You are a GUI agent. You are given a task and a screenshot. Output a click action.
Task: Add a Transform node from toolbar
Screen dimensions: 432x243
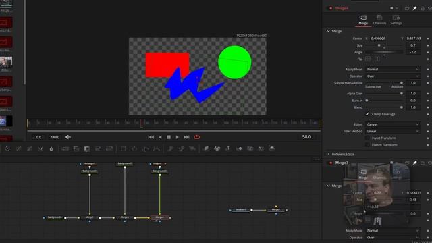coord(109,148)
